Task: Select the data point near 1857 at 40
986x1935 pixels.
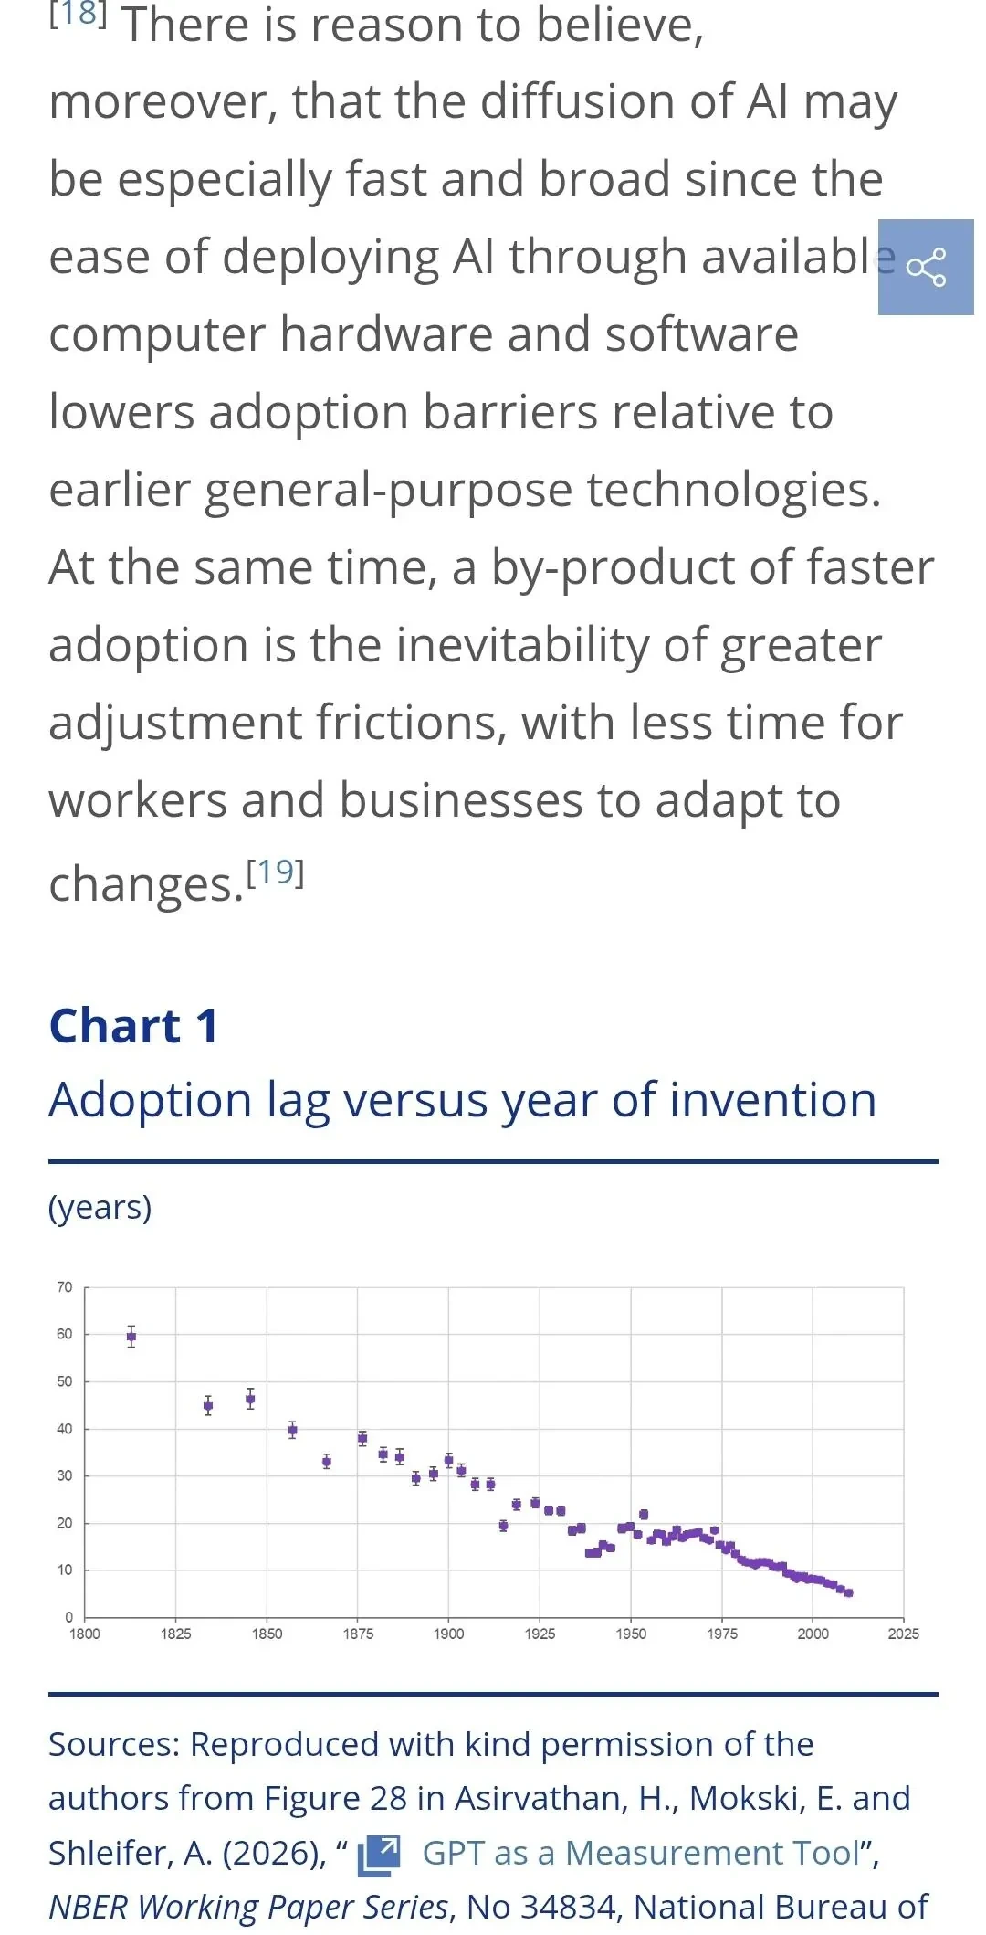Action: tap(292, 1430)
